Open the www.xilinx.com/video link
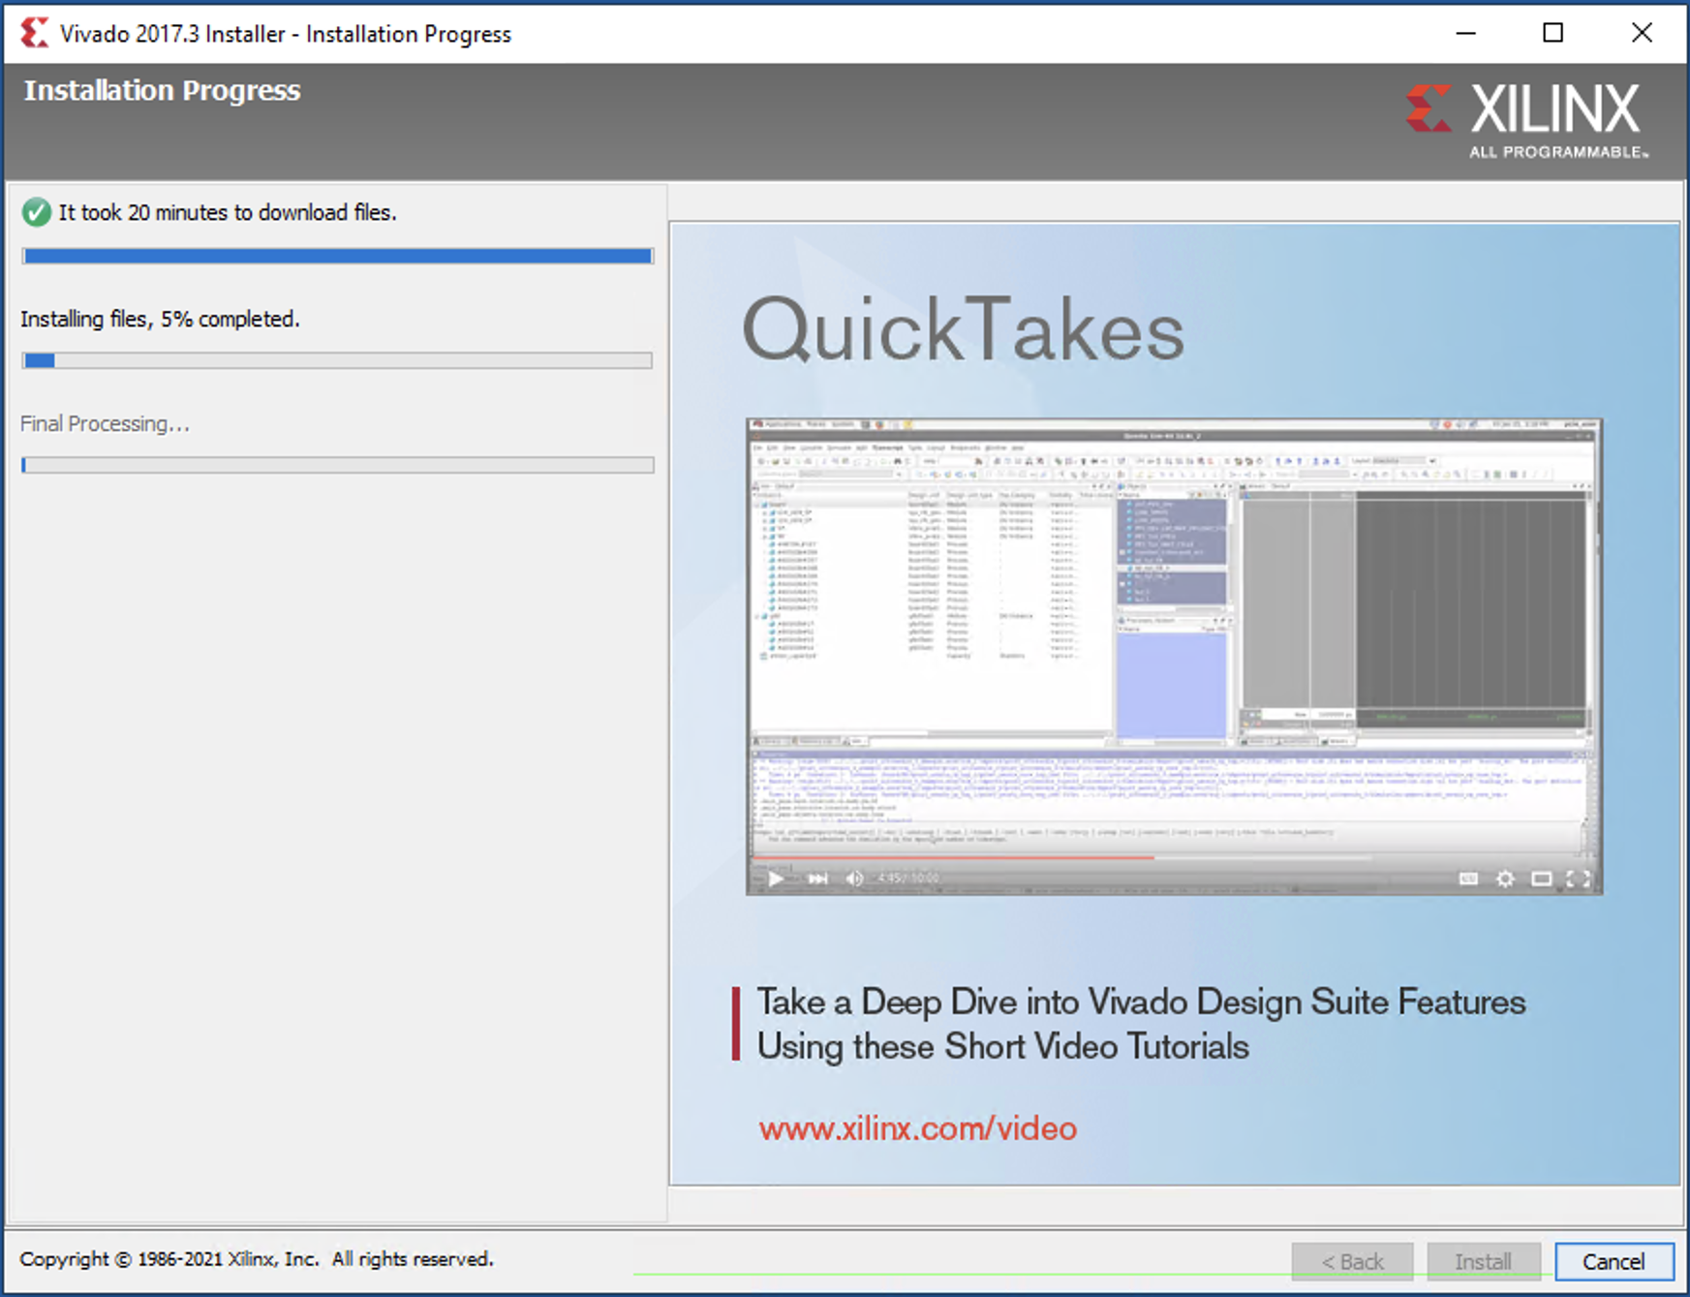 pyautogui.click(x=917, y=1128)
